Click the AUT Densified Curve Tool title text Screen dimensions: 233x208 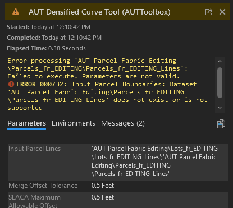tap(99, 12)
